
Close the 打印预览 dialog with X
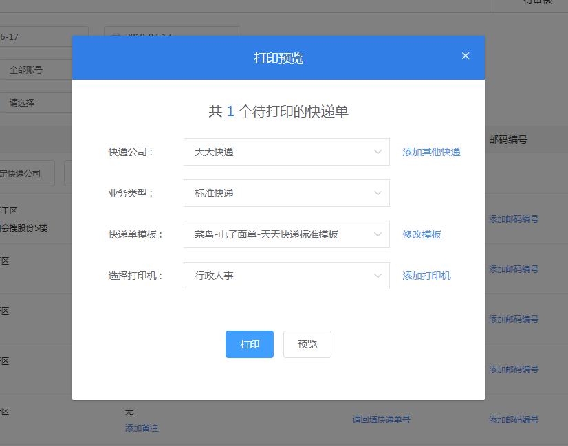[466, 56]
